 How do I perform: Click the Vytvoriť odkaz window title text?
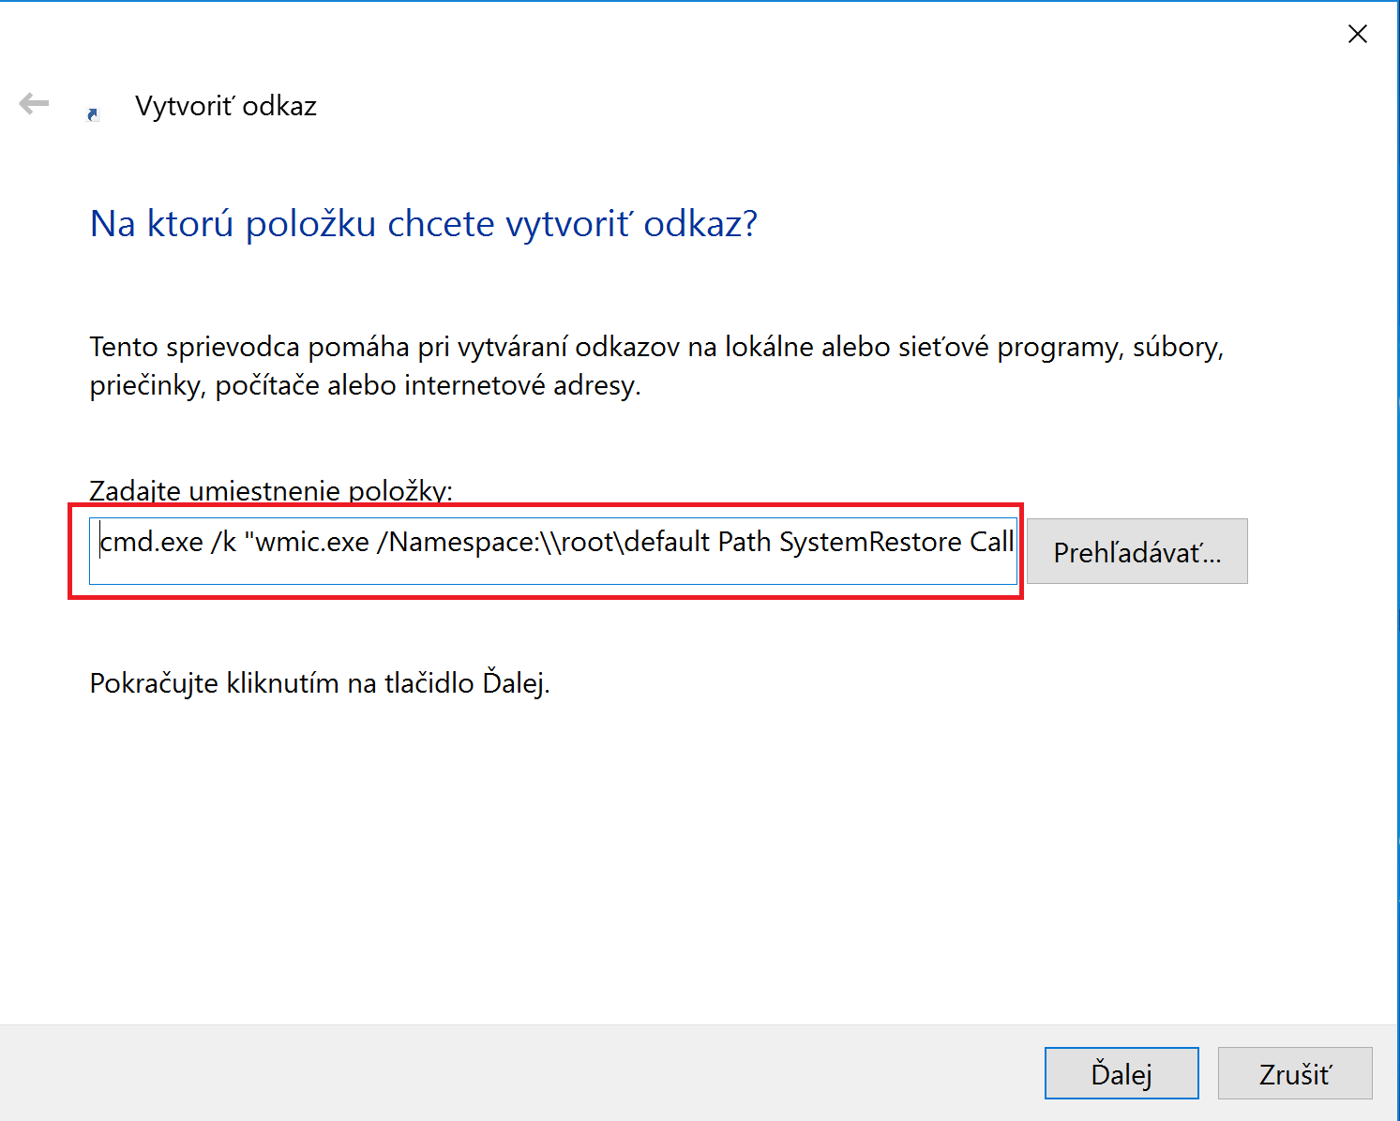[226, 106]
